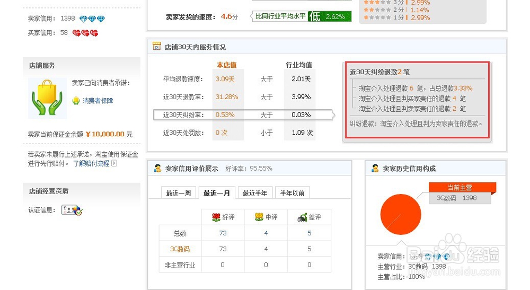
Task: Open the 5 total bad reviews link
Action: 310,233
